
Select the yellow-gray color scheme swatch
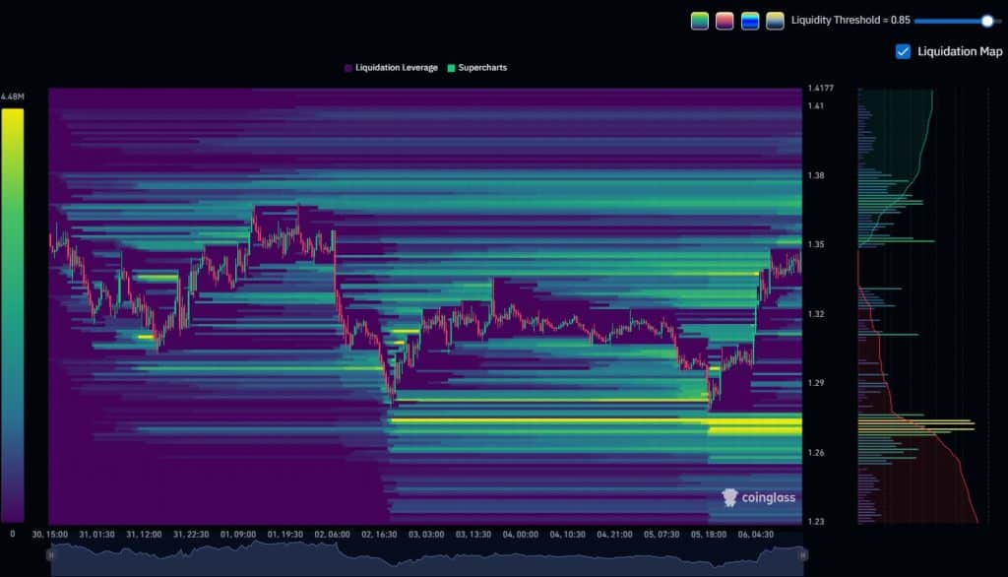click(x=775, y=21)
